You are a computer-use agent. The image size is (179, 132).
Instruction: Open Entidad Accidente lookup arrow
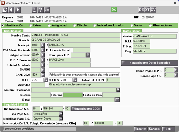pos(43,65)
